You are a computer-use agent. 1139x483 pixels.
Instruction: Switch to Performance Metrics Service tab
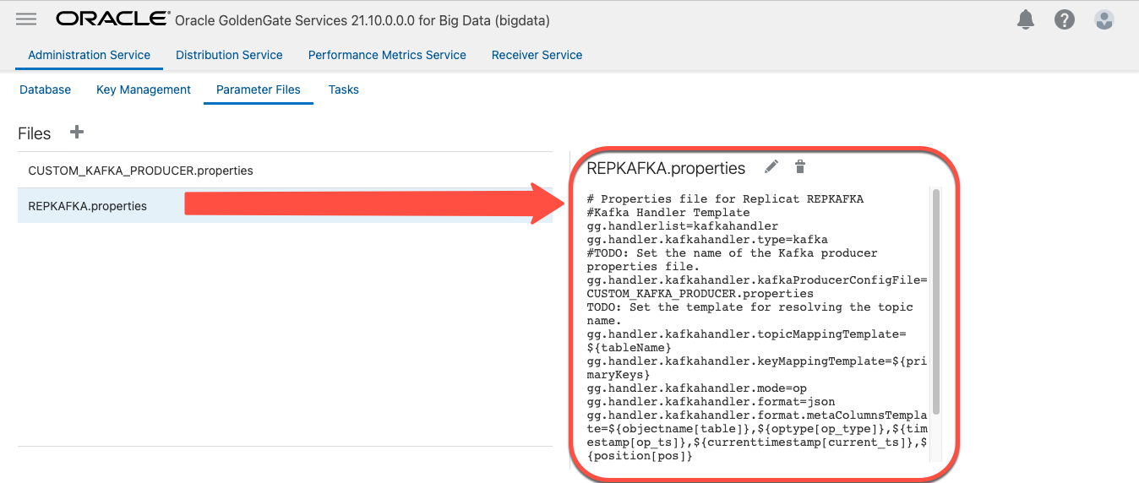tap(387, 55)
